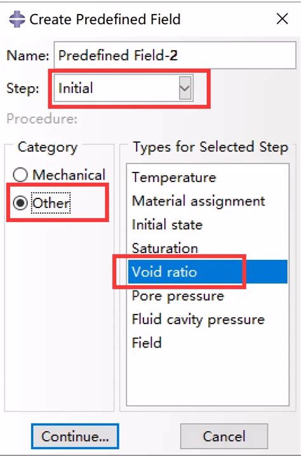Click the Name field containing Predefined Field-2
This screenshot has height=456, width=301.
pos(175,55)
